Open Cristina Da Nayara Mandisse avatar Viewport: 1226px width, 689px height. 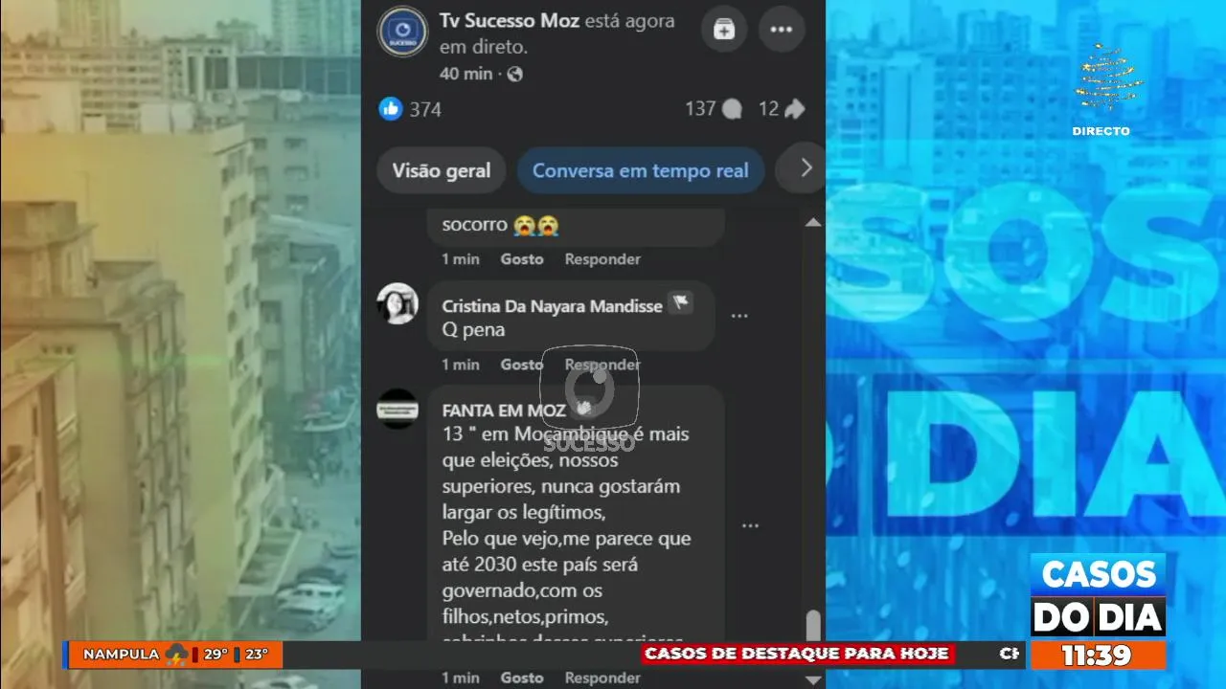pos(397,303)
